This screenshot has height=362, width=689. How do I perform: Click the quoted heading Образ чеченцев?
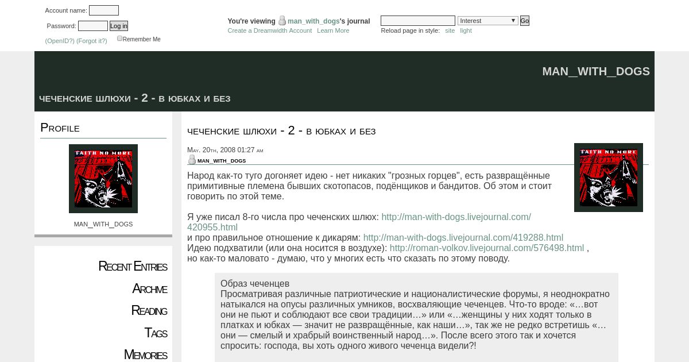click(x=255, y=283)
